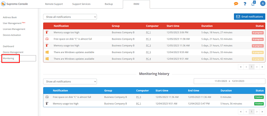This screenshot has width=267, height=116.
Task: Click the In progress badge for the PC 1 3:06 PM alert
Action: 258,33
